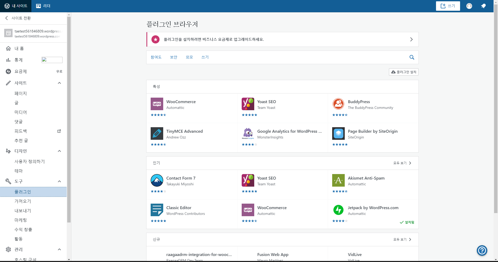Open the raagaadrm-integration plugin
The height and width of the screenshot is (262, 498).
tap(199, 255)
